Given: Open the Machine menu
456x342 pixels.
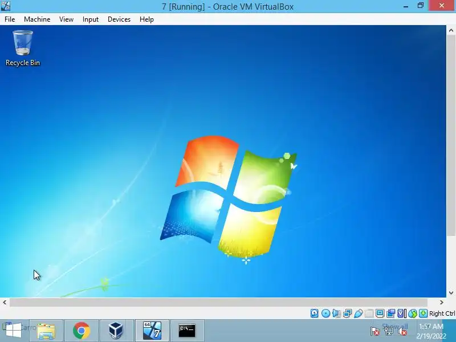Looking at the screenshot, I should [x=37, y=19].
